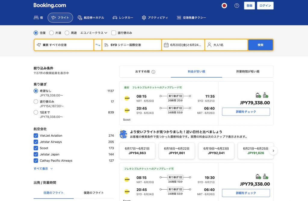Show next dates with right arrow

[x=273, y=151]
